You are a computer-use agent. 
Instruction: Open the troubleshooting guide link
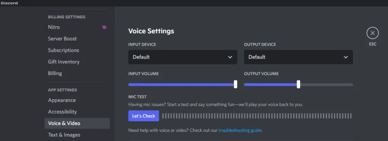click(240, 130)
